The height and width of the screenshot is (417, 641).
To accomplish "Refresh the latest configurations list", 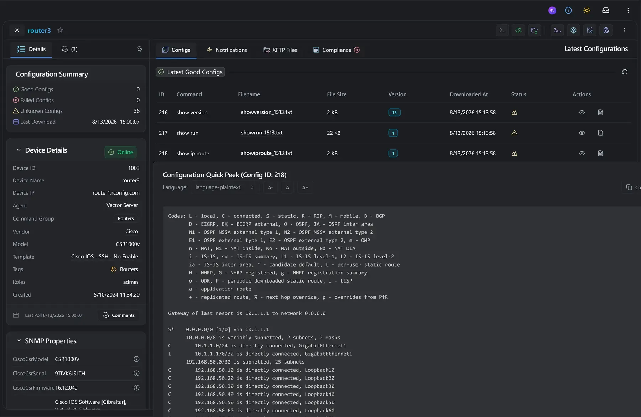I will click(625, 72).
